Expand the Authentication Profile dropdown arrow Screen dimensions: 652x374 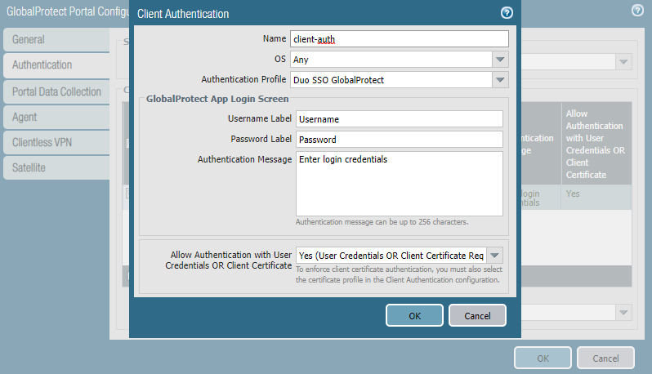point(500,80)
